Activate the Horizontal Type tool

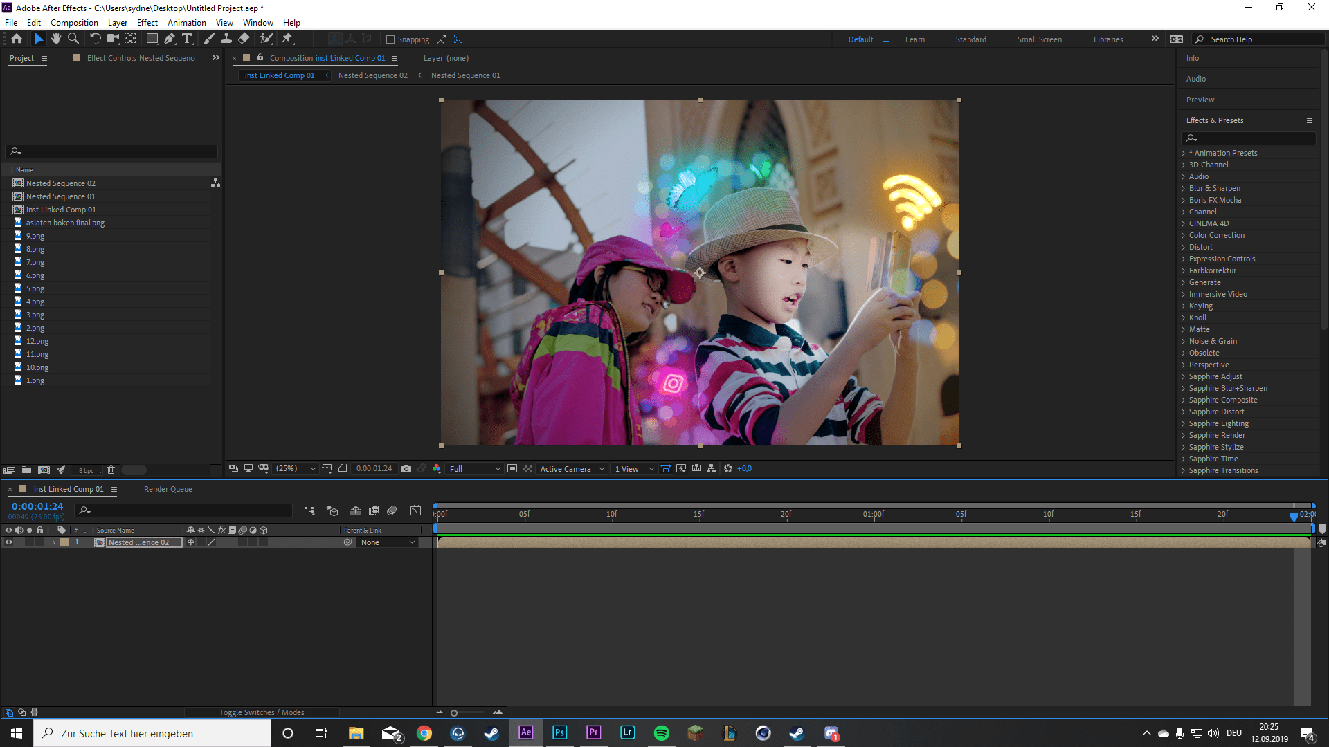(x=187, y=39)
